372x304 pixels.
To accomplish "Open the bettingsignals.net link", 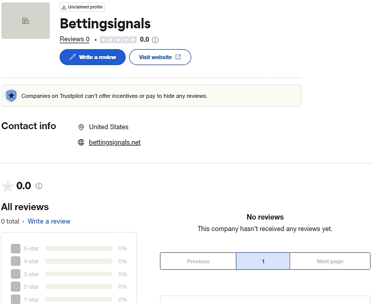I will (x=115, y=143).
